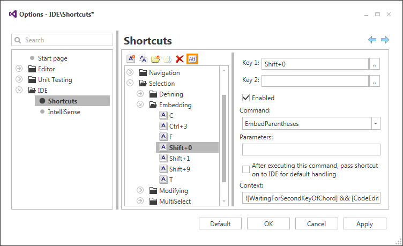Go back with the left blue arrow

(372, 40)
